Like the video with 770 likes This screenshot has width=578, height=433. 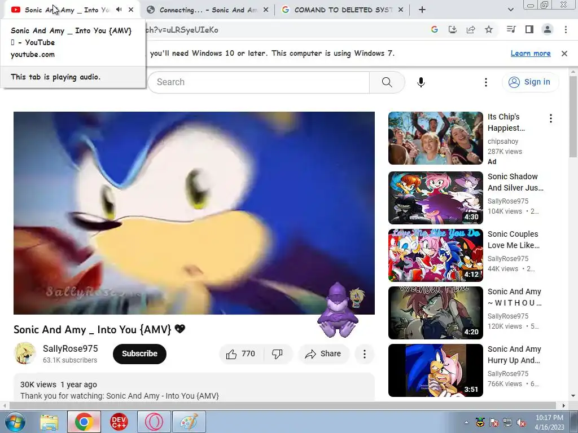pos(242,354)
